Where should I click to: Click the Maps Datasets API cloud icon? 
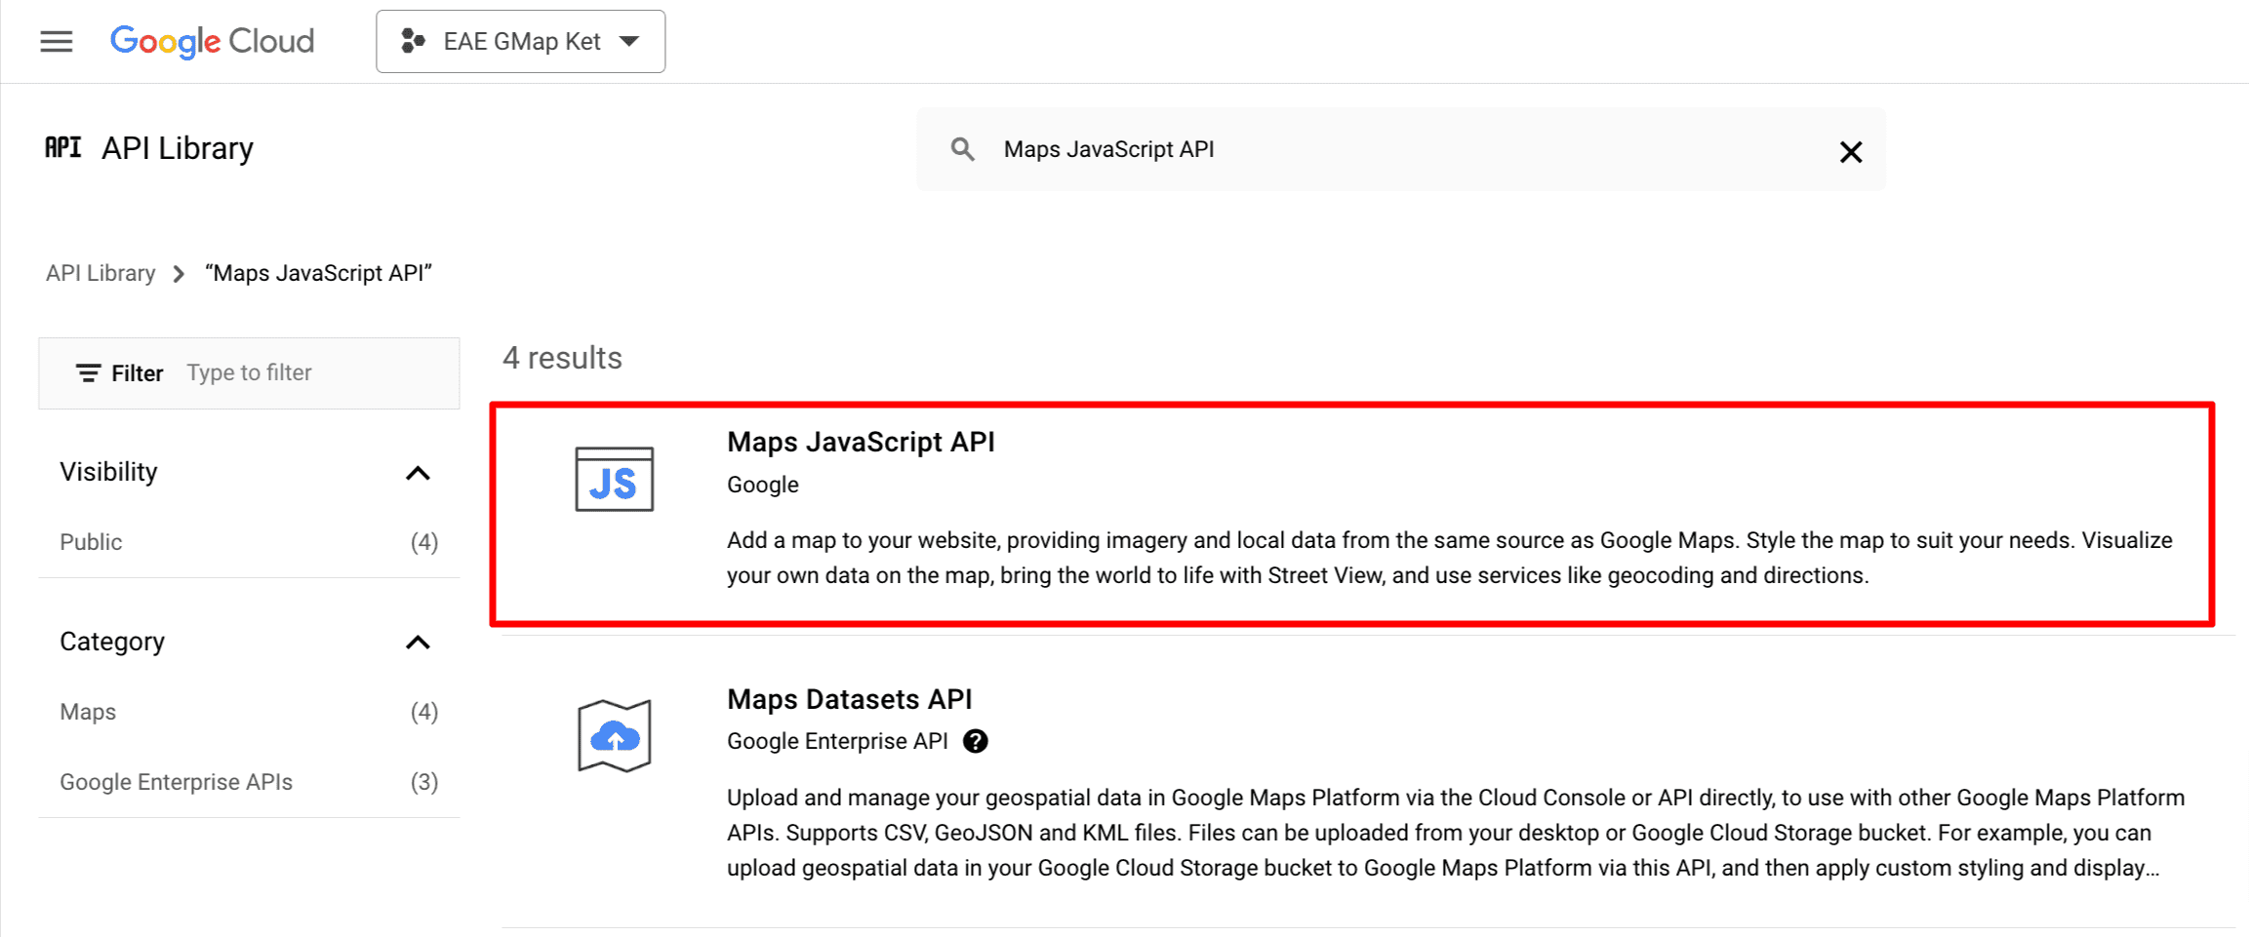click(614, 736)
